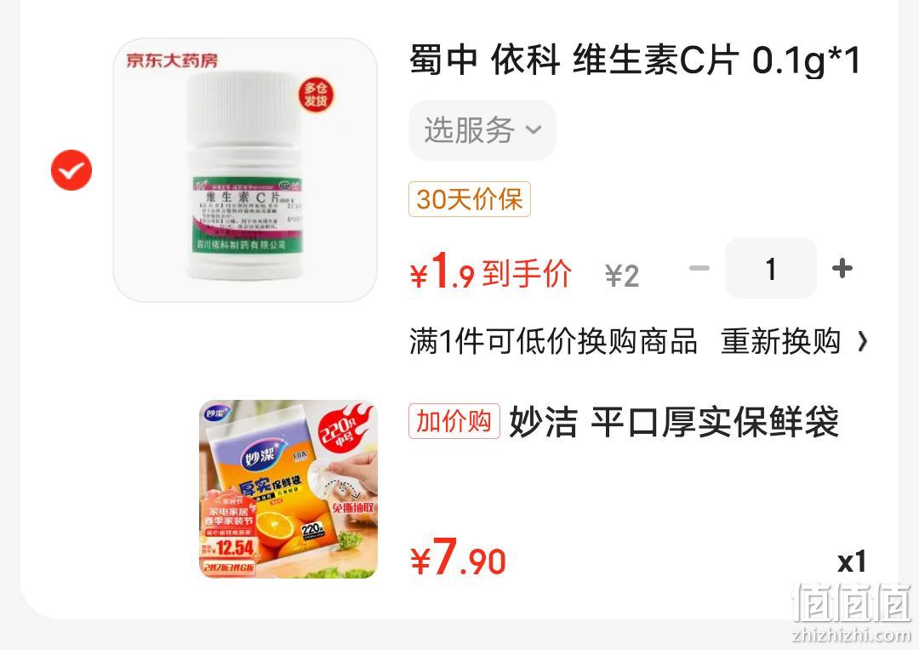Open 蜀中 依科 维生素C片 product title

(x=636, y=60)
